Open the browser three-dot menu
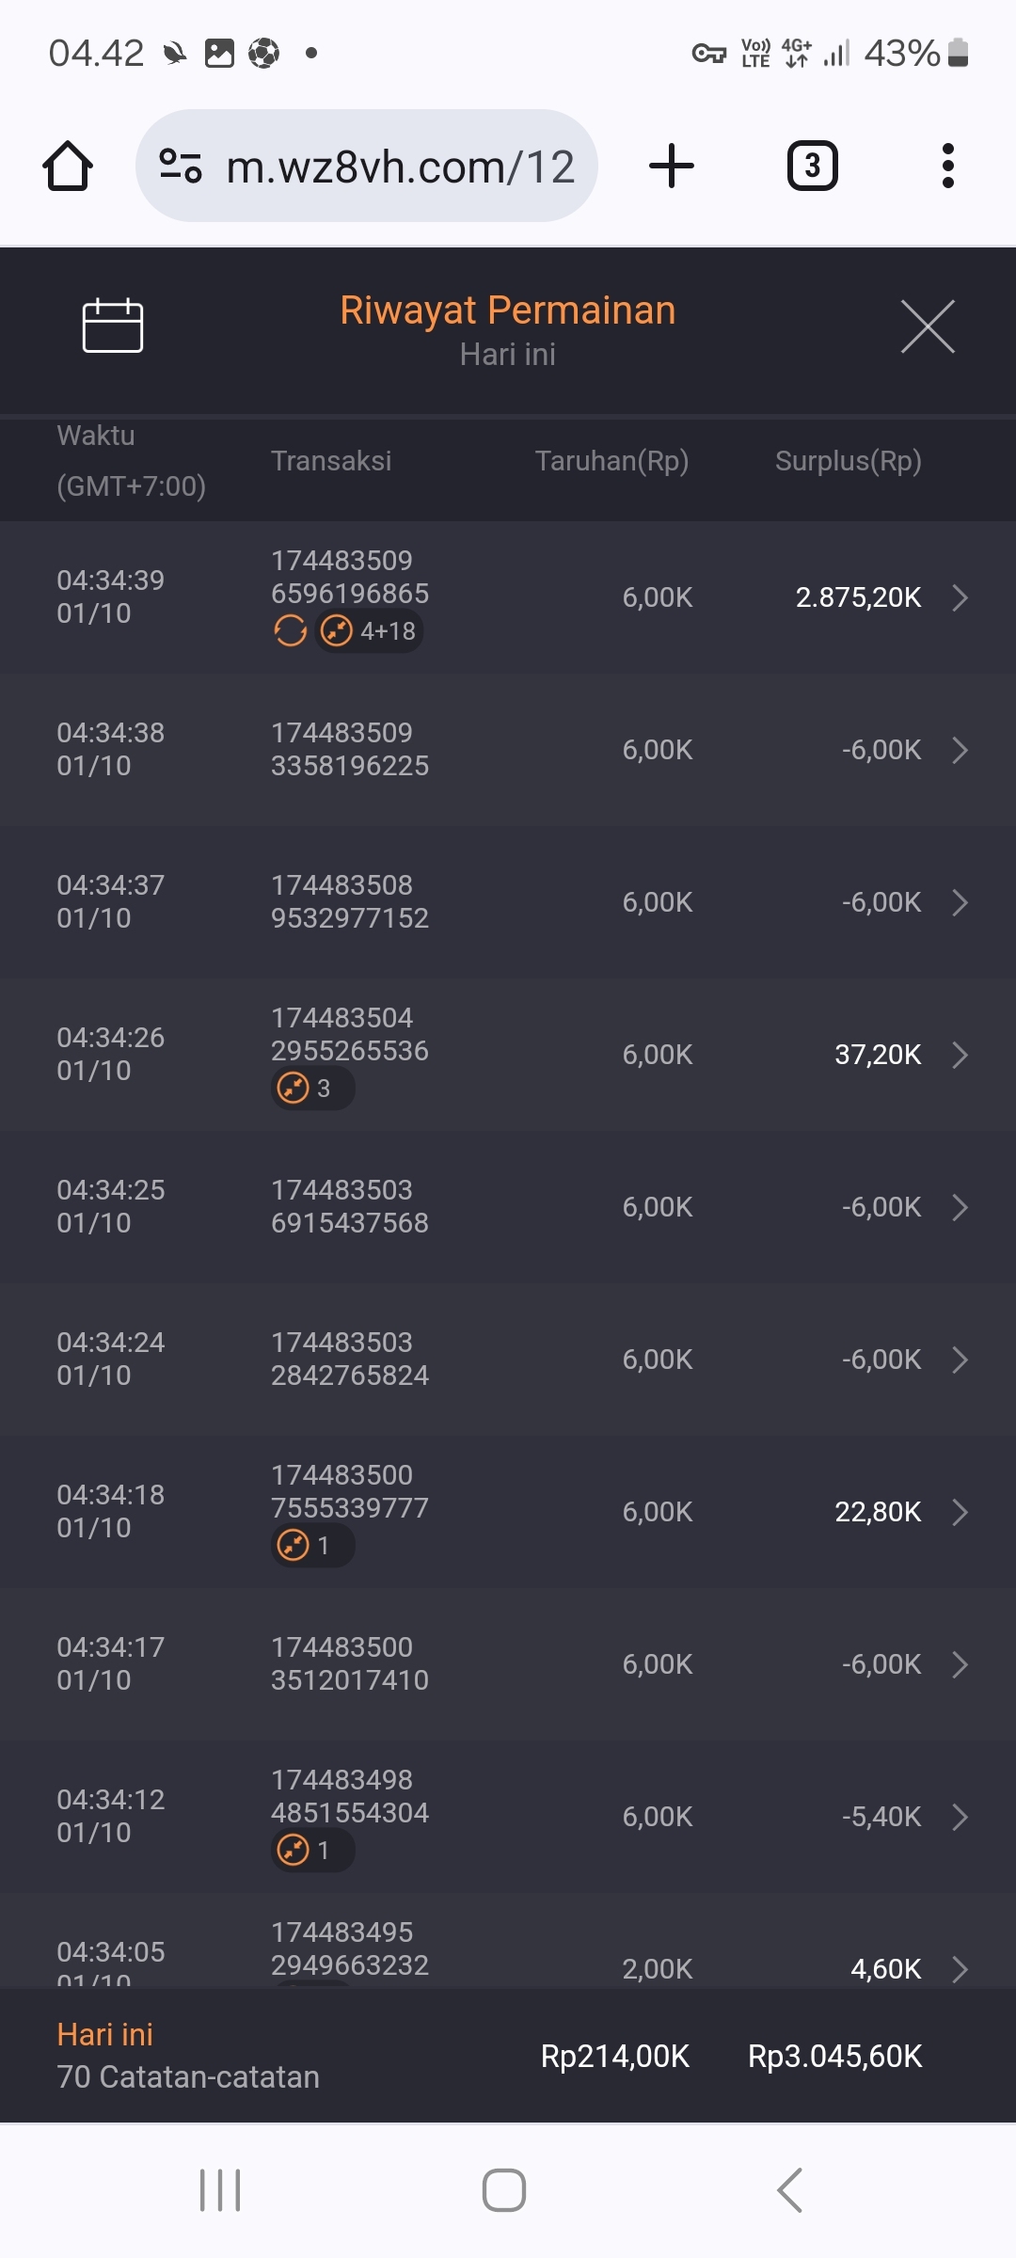 pyautogui.click(x=947, y=167)
